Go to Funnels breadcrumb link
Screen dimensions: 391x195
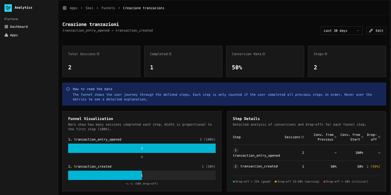coord(108,8)
